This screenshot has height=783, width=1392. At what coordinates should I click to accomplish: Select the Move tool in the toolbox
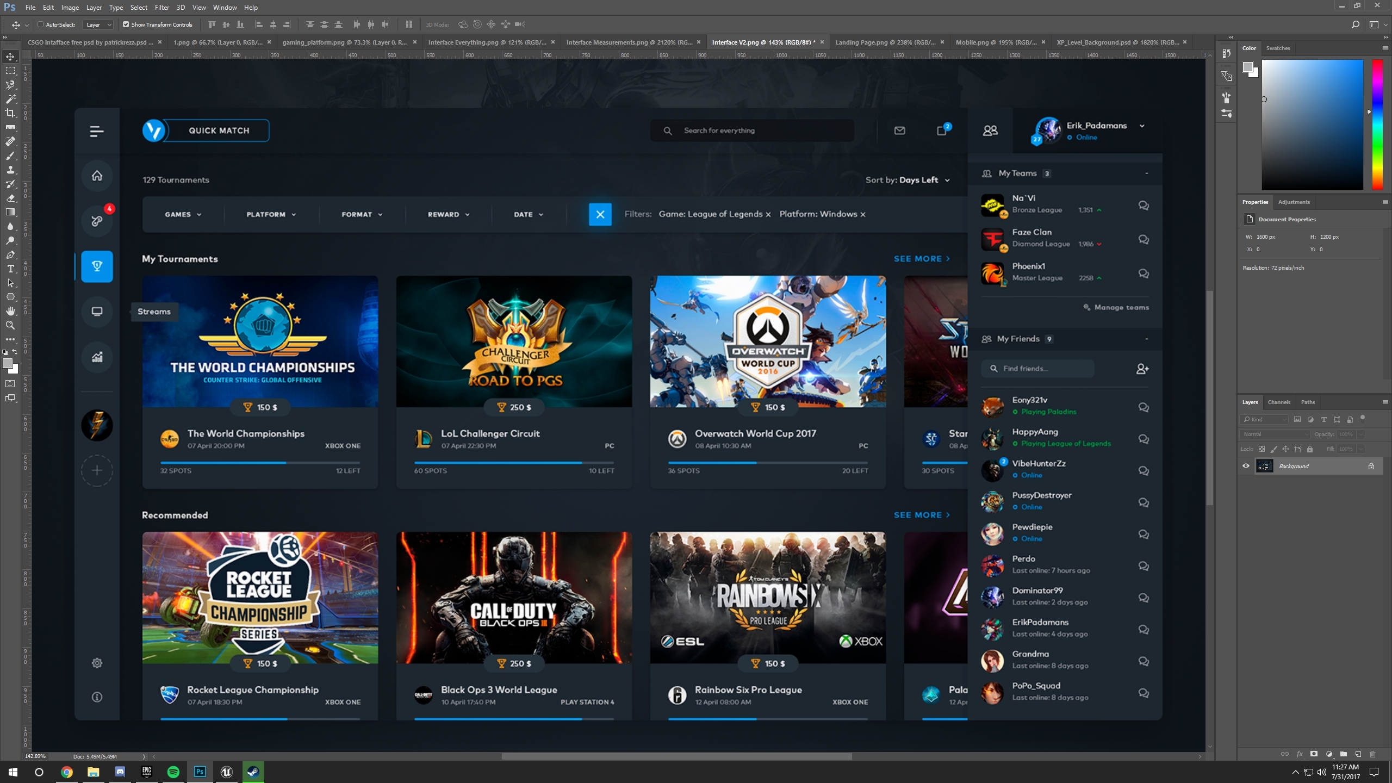pyautogui.click(x=10, y=57)
